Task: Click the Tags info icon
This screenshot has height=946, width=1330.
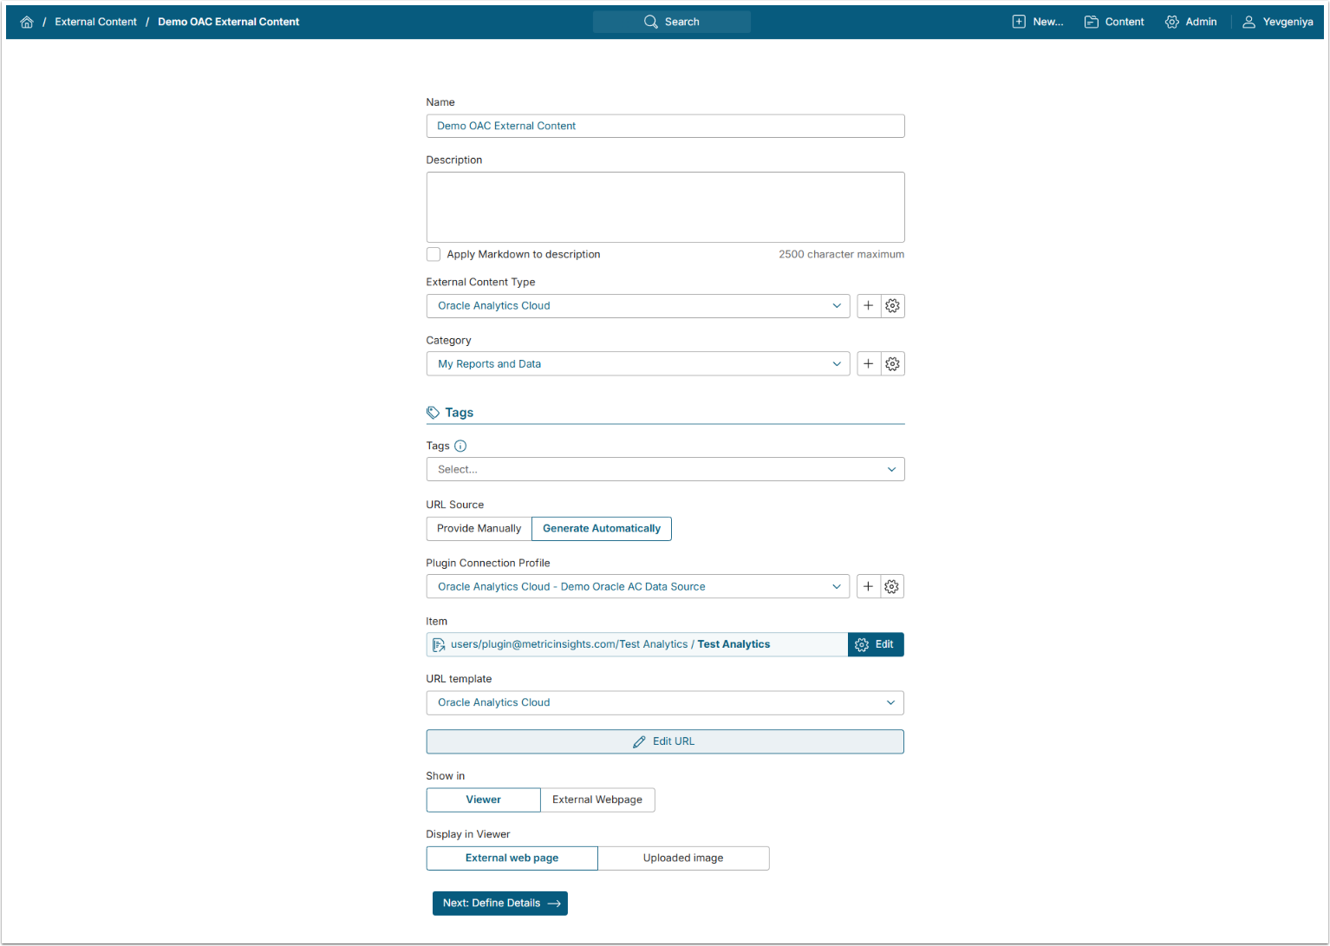Action: click(x=460, y=447)
